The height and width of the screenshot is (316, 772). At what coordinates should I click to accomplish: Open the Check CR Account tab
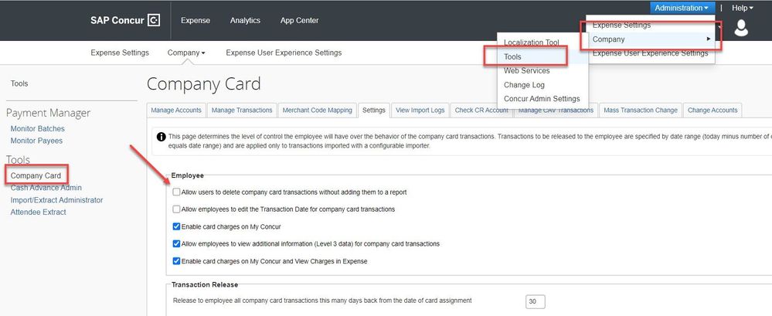pos(481,110)
